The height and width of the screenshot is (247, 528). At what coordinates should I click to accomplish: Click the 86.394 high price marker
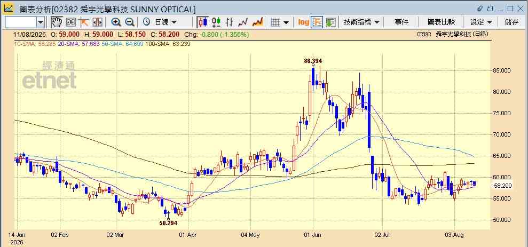tap(313, 61)
